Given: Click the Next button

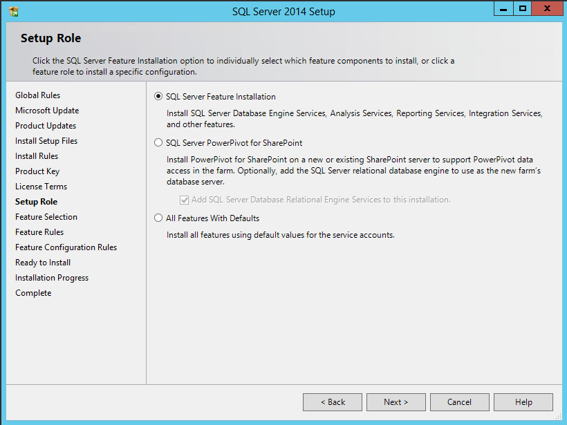Looking at the screenshot, I should tap(396, 402).
